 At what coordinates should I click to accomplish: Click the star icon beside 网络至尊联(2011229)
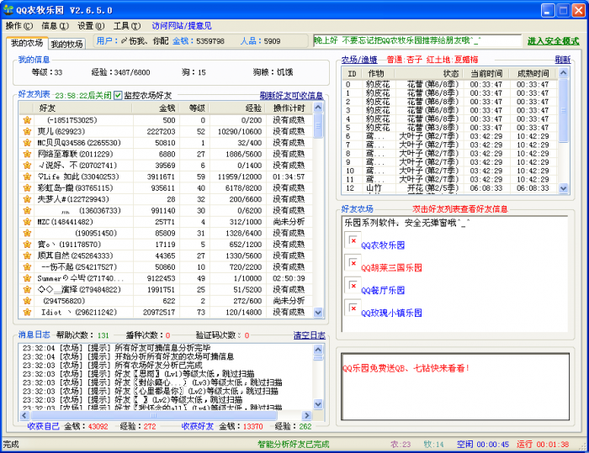coord(27,154)
